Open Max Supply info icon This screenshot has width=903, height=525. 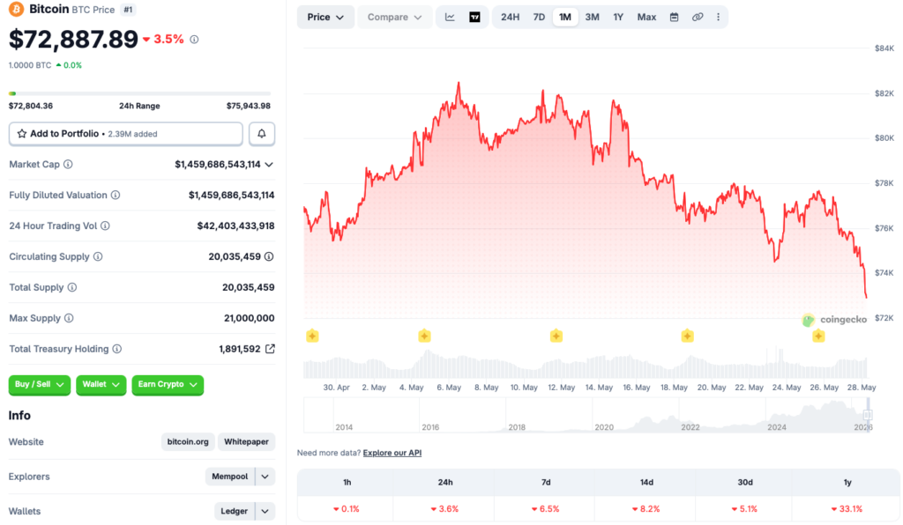(69, 318)
